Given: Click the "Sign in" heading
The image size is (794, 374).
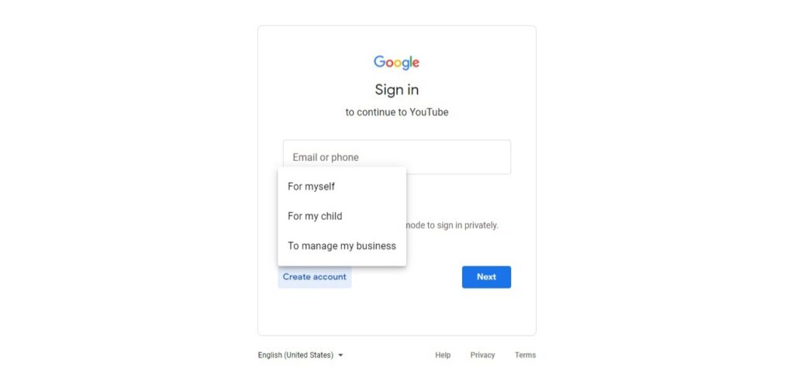Looking at the screenshot, I should click(396, 90).
